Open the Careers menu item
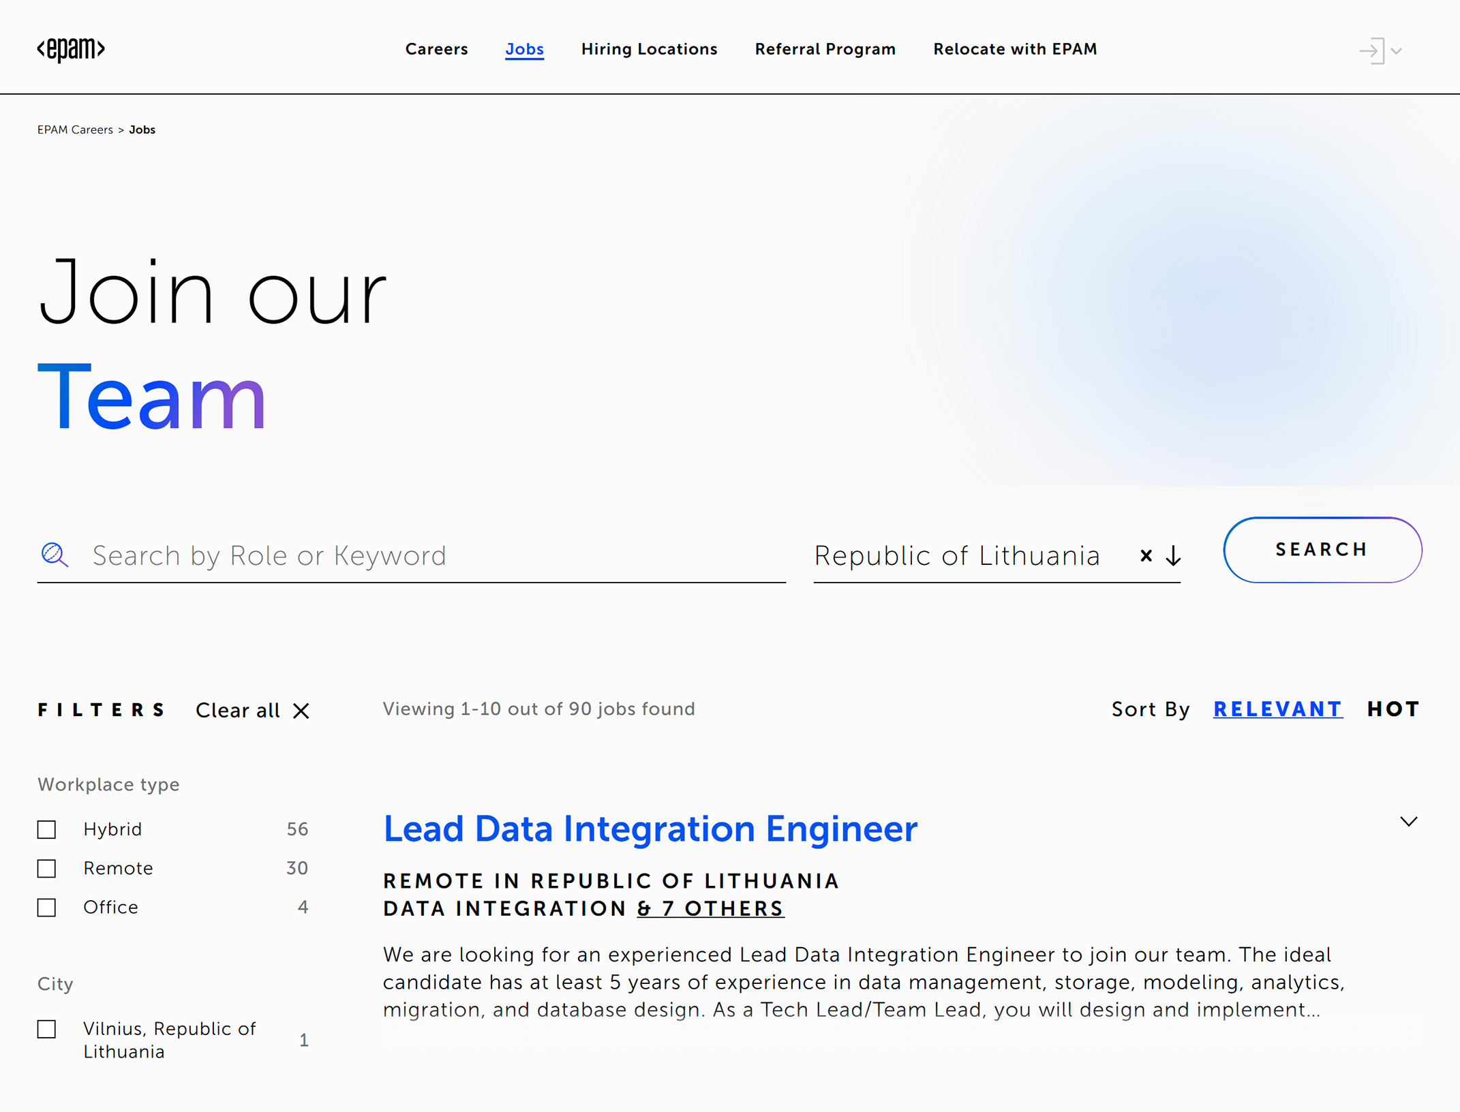The width and height of the screenshot is (1460, 1112). (x=436, y=49)
